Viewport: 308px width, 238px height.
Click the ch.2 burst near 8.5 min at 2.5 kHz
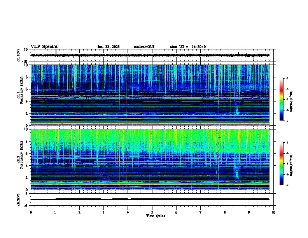pos(237,174)
